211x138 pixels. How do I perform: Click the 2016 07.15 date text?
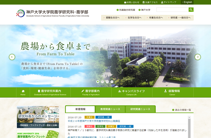coord(75,126)
